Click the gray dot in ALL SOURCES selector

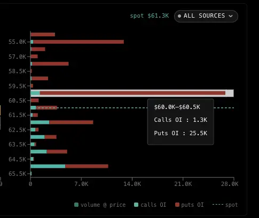pos(179,16)
